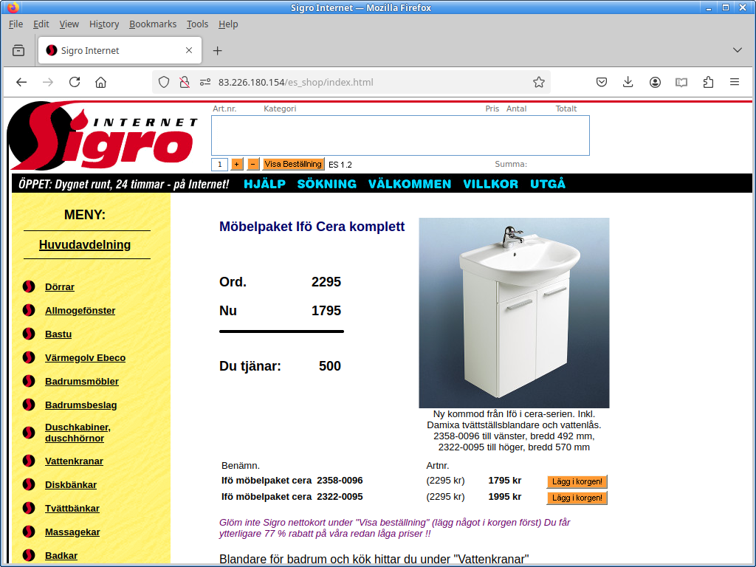Open the Tools menu
Image resolution: width=756 pixels, height=567 pixels.
[x=198, y=24]
